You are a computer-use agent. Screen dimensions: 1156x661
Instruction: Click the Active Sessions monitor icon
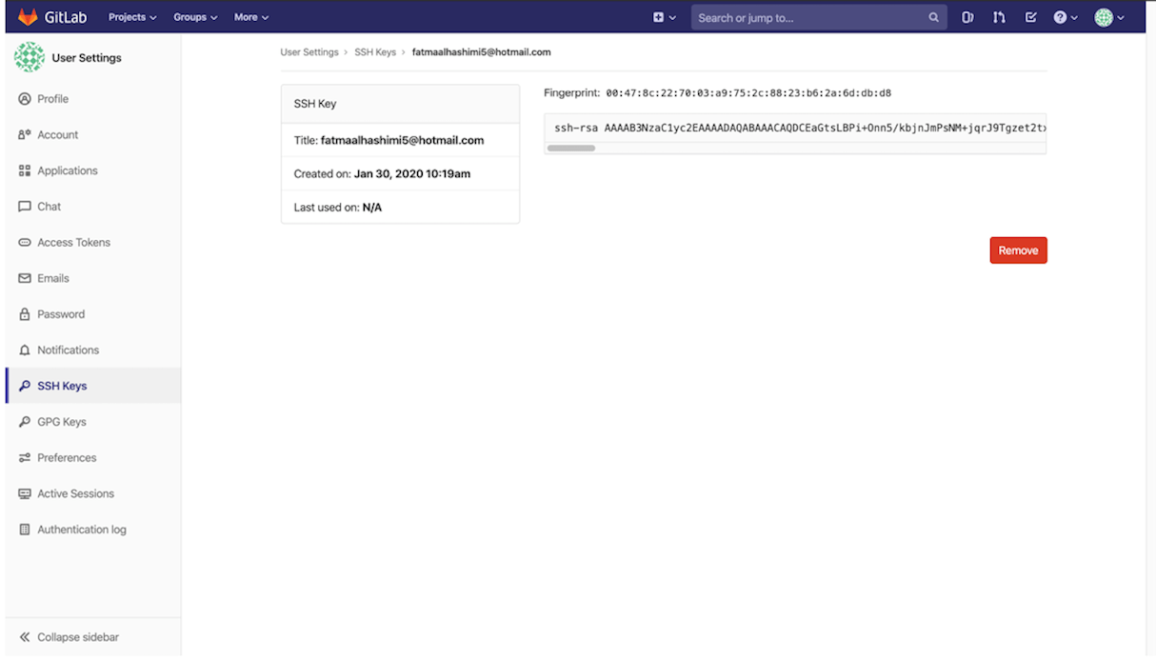coord(25,493)
